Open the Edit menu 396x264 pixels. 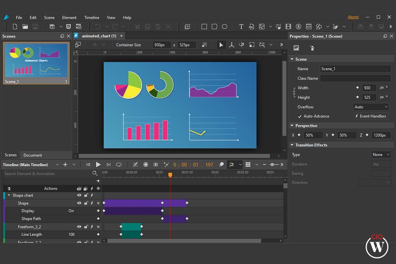click(x=33, y=17)
